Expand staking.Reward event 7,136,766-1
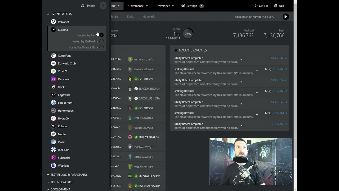 pos(257,71)
